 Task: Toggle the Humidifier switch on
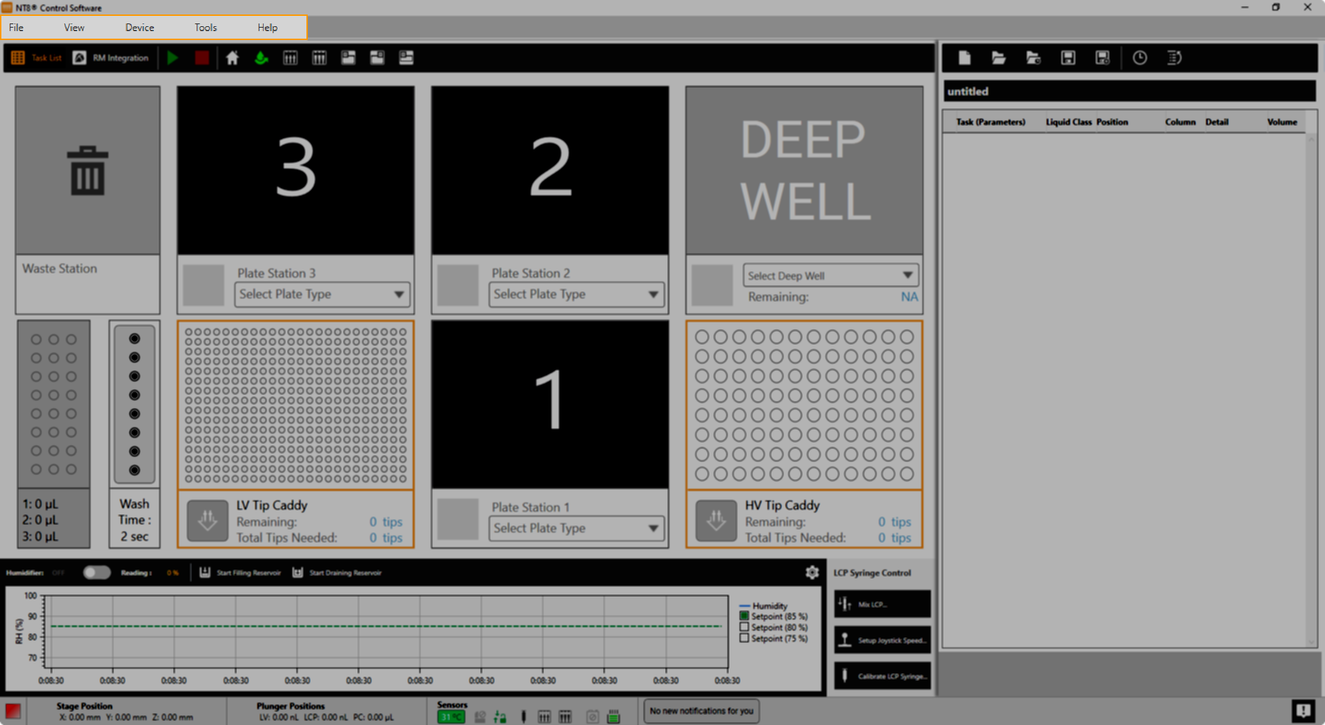[97, 572]
